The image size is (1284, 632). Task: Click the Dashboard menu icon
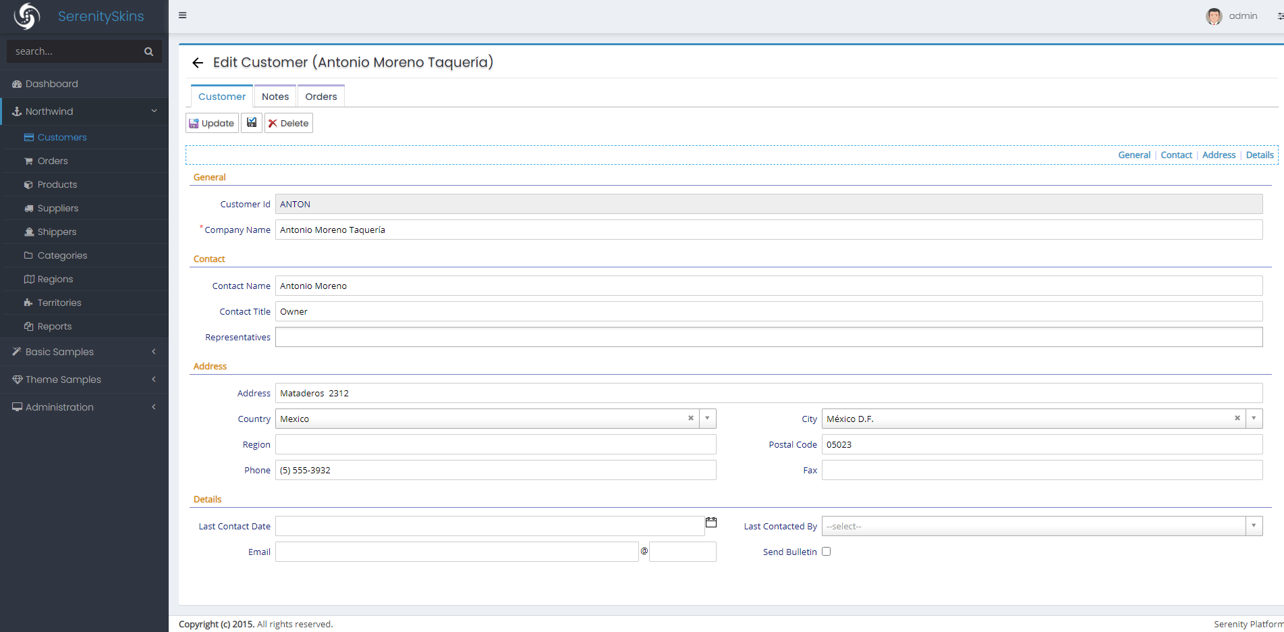17,84
